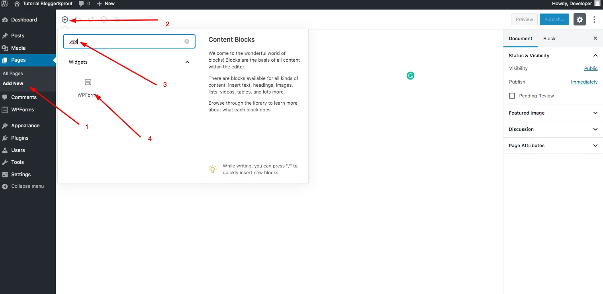603x294 pixels.
Task: Click the New item plus icon in admin bar
Action: click(x=99, y=4)
